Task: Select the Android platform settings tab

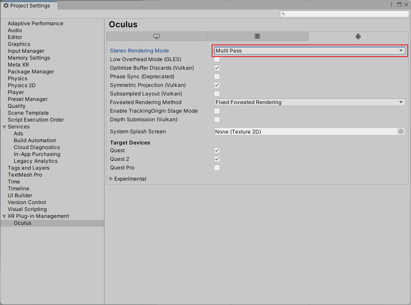Action: point(358,36)
